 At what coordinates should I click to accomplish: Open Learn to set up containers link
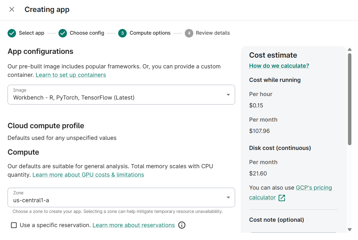(71, 75)
